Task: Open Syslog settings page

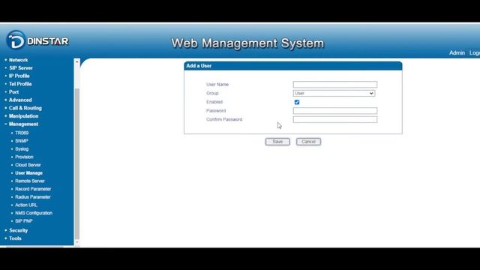Action: [22, 148]
